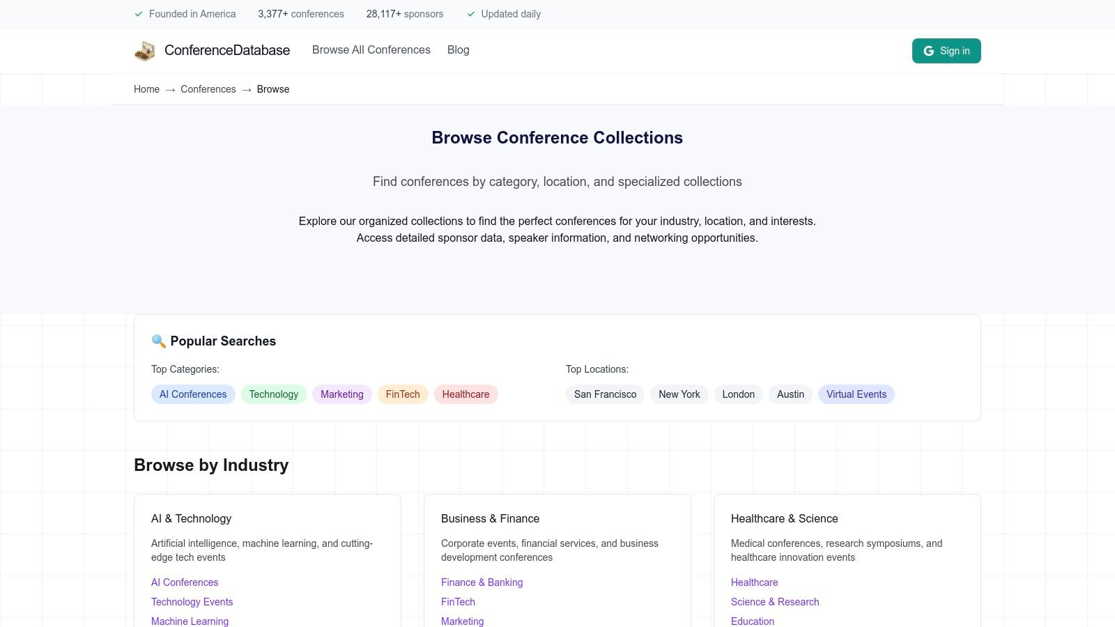
Task: Choose the London location chip
Action: (739, 394)
